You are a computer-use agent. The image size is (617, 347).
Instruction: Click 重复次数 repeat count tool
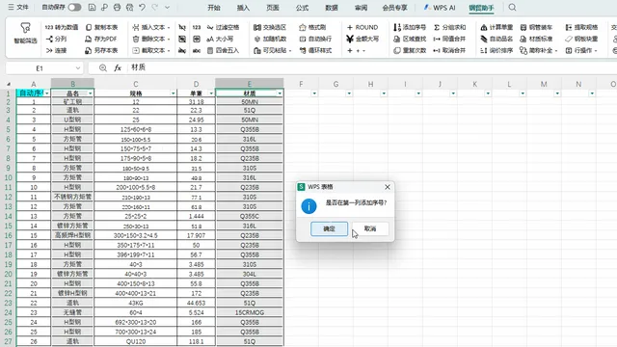pos(410,50)
